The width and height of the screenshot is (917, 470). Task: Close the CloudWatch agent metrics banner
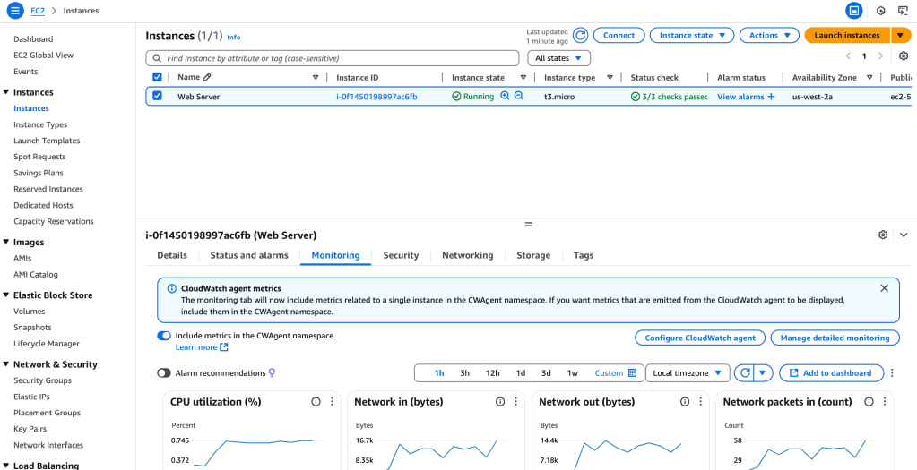884,288
